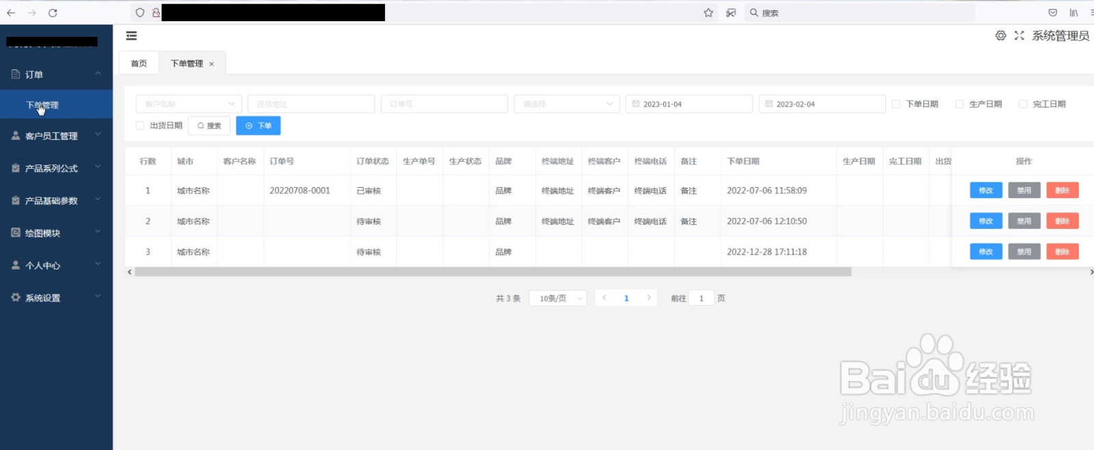
Task: Go to previous page arrow in pagination
Action: click(604, 298)
